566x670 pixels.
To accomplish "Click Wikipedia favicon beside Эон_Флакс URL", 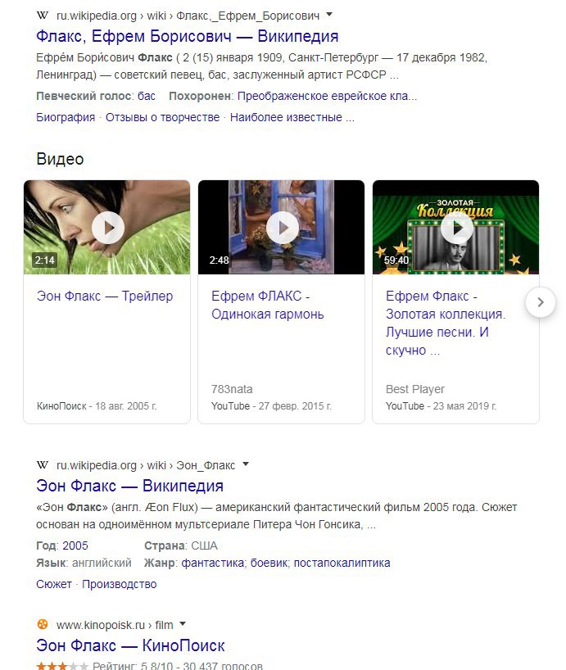I will coord(43,465).
